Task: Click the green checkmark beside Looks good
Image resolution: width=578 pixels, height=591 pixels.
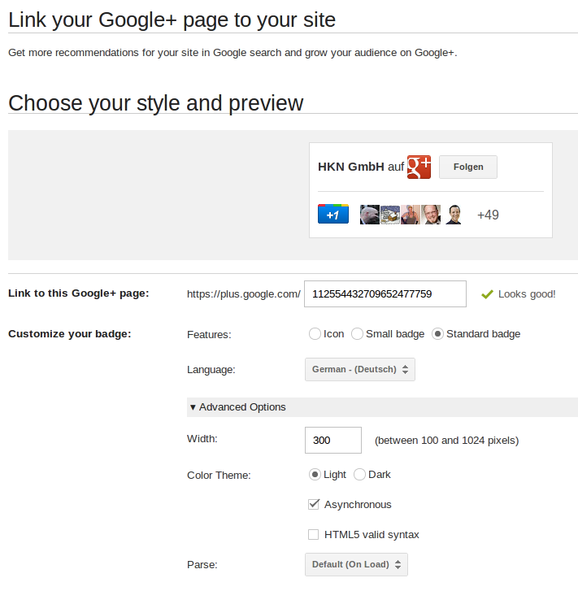Action: coord(487,294)
